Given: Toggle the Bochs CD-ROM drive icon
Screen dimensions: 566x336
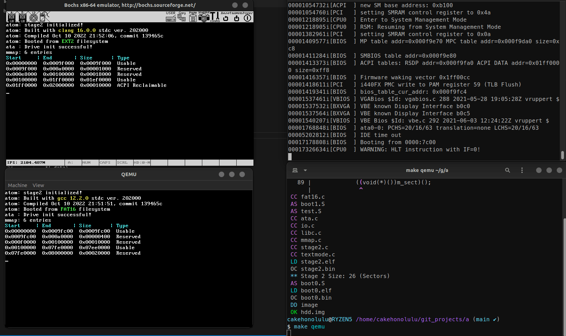Looking at the screenshot, I should pos(33,16).
